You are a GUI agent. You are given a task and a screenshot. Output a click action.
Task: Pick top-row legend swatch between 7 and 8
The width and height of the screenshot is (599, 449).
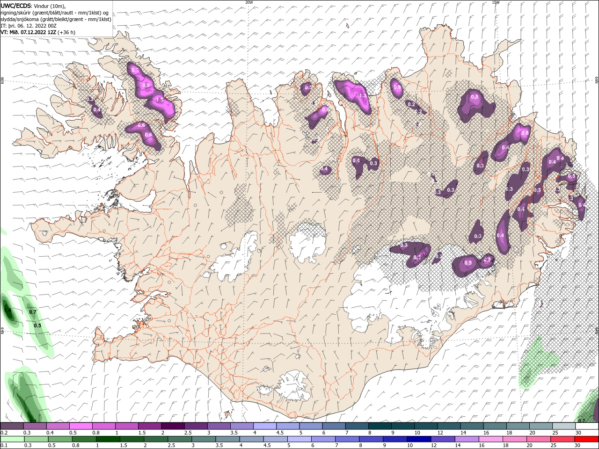point(356,426)
